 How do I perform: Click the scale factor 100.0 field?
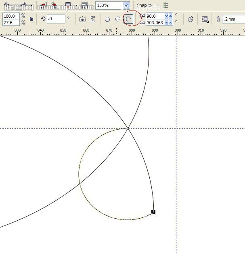click(x=11, y=16)
